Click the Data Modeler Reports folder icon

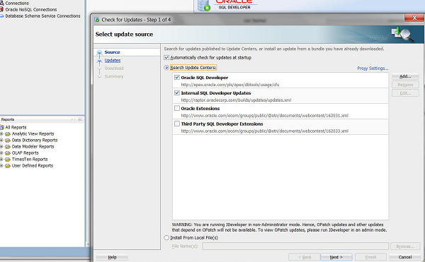pos(8,147)
